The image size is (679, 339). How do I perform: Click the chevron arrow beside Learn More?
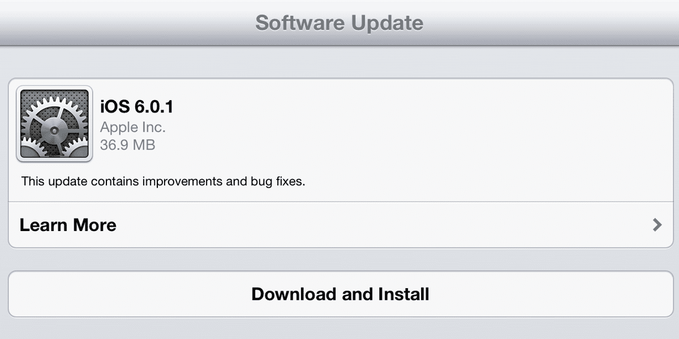pos(657,225)
